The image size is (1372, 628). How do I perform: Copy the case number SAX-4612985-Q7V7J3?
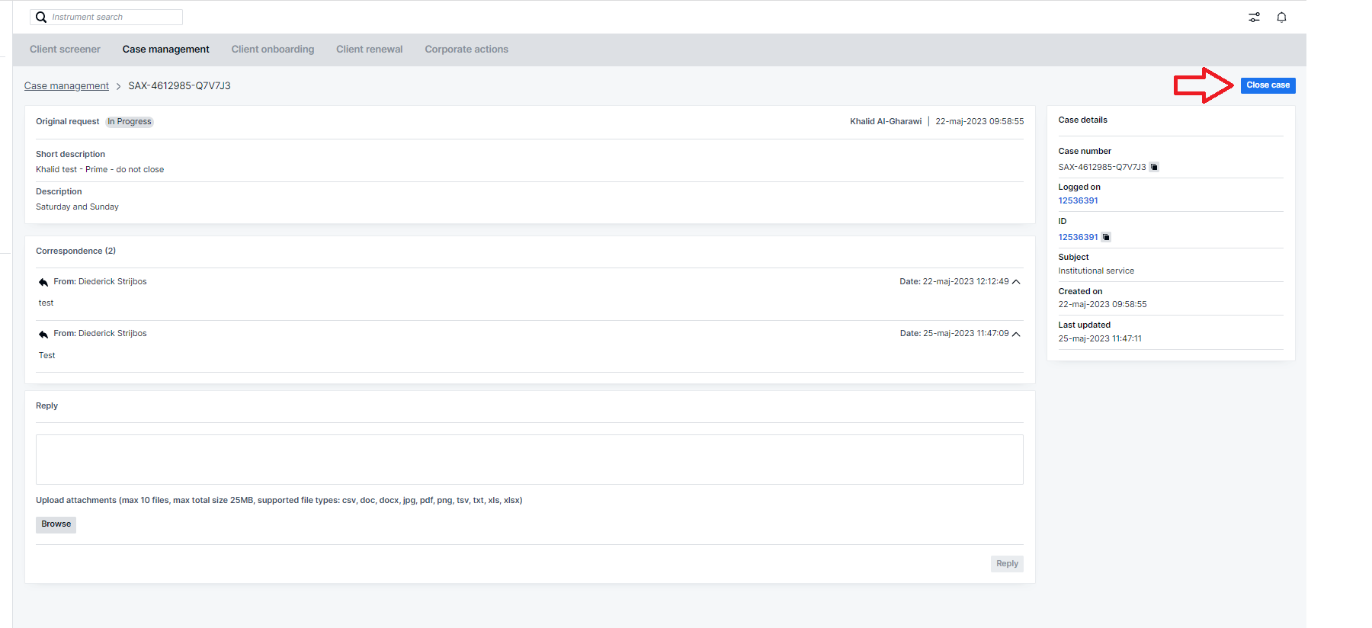(x=1154, y=167)
